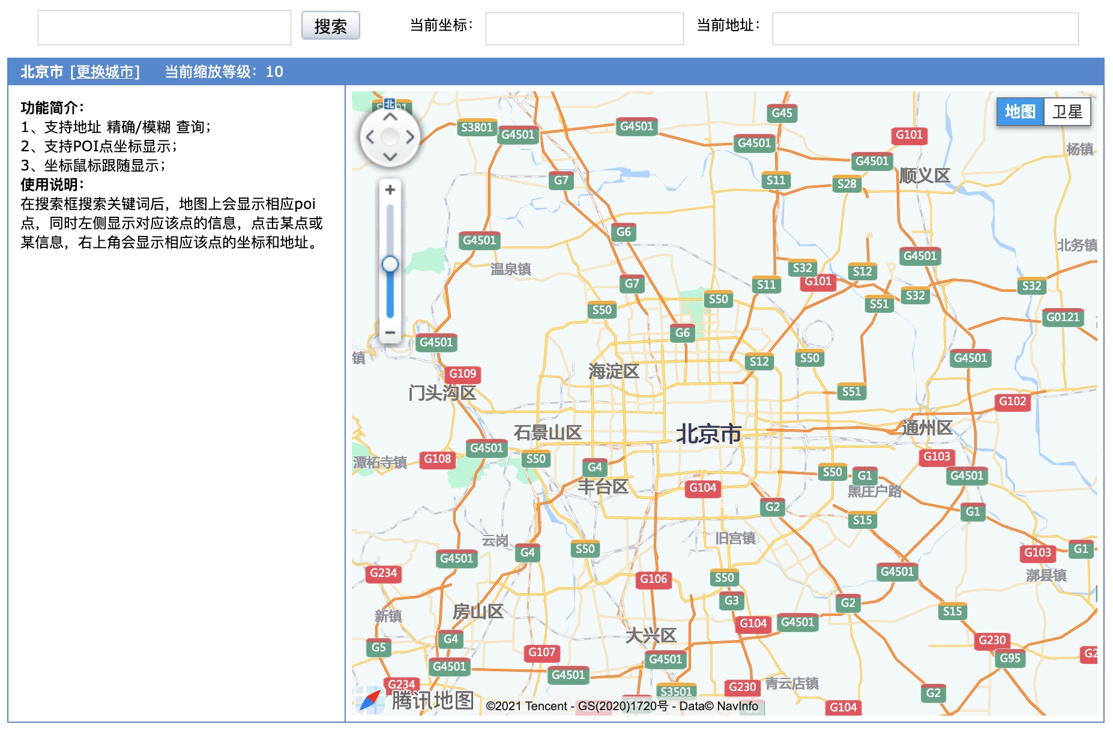This screenshot has width=1113, height=730.
Task: Click the 石景山区 district label
Action: (547, 433)
